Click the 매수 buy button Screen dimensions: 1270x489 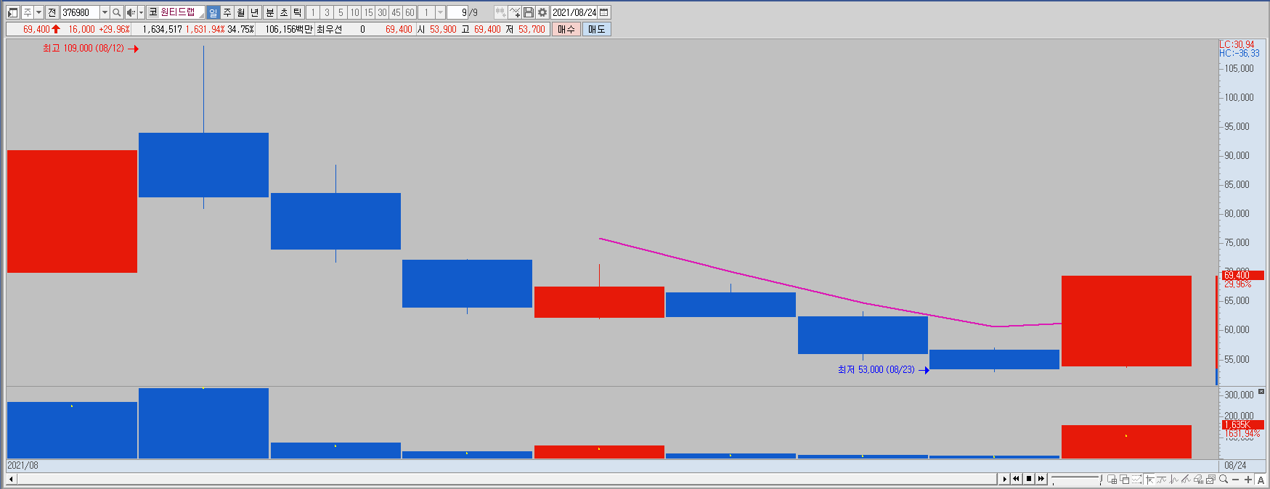[566, 29]
